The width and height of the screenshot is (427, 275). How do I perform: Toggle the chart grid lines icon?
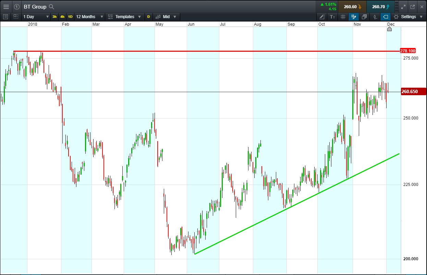coord(343,16)
